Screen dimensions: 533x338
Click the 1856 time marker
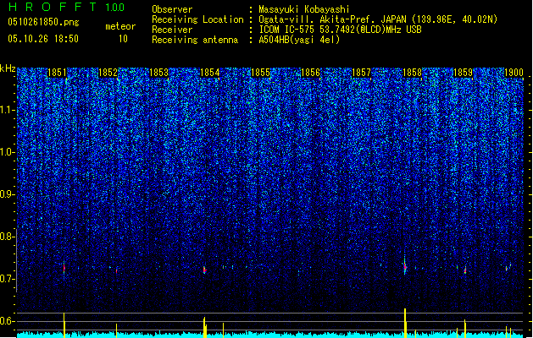point(311,73)
